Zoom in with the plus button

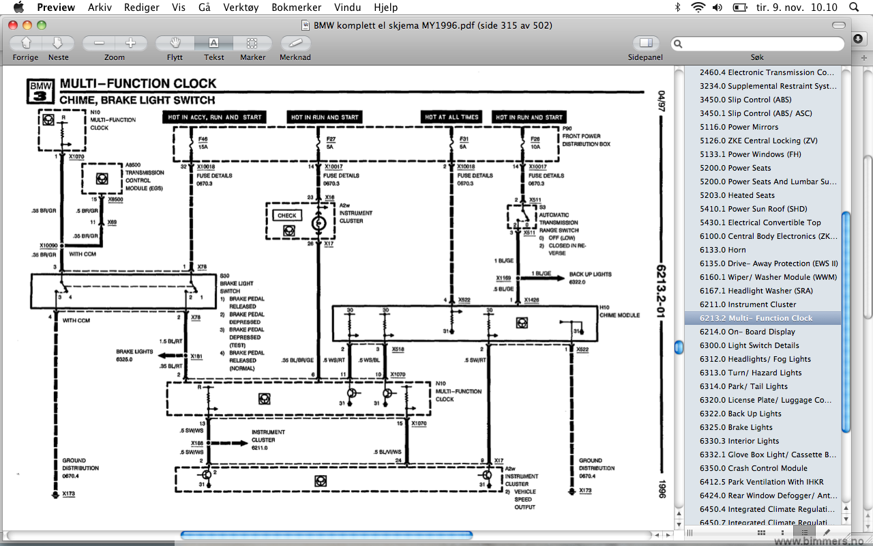130,43
